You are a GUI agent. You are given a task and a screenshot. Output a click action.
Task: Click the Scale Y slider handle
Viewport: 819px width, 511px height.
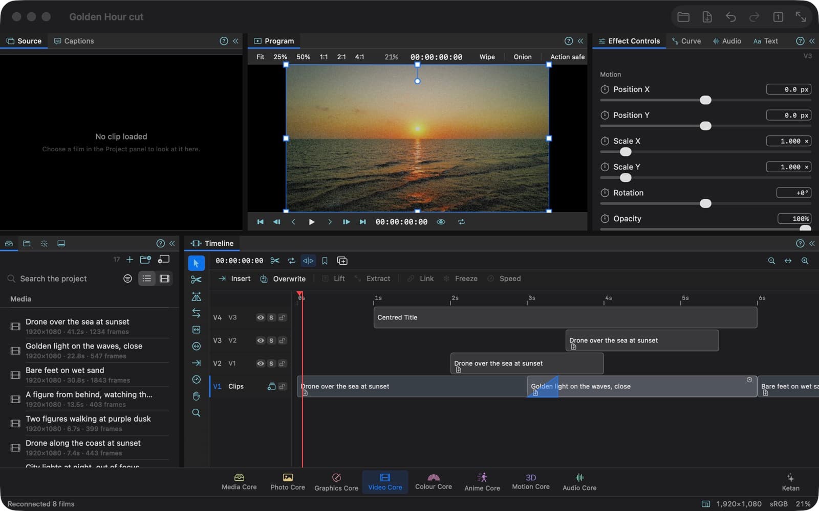(626, 178)
